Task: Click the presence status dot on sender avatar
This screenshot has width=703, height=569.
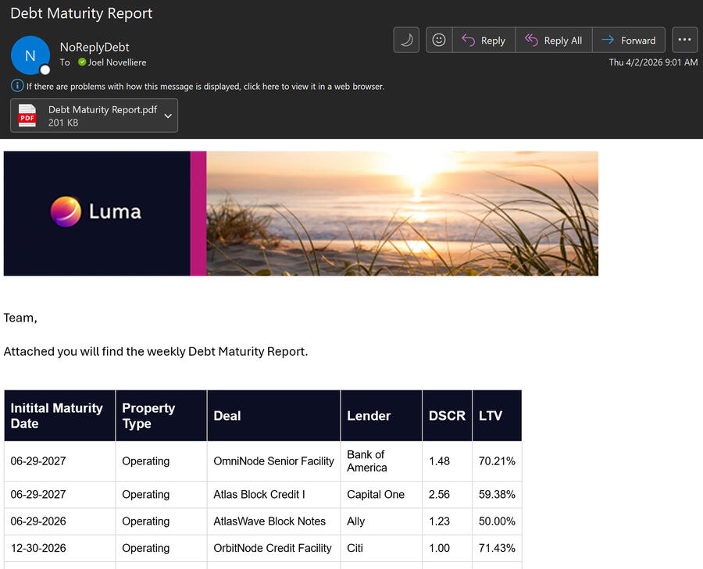Action: (45, 69)
